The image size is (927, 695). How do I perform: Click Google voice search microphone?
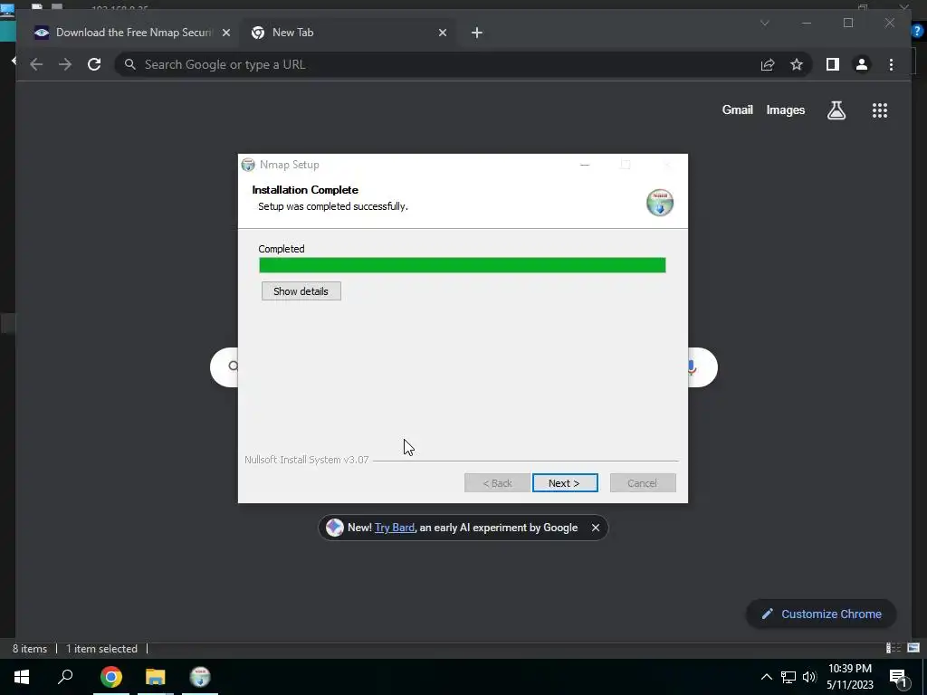click(692, 367)
